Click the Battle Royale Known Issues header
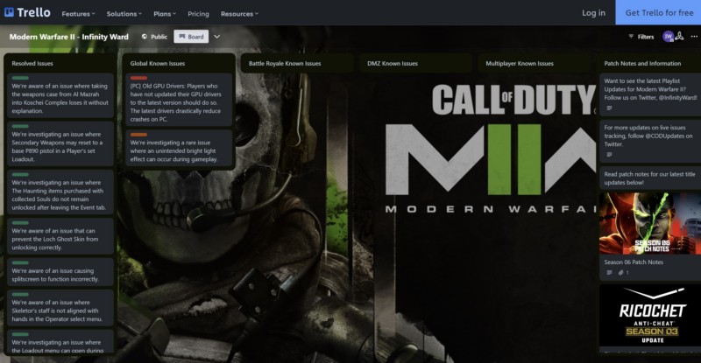701x363 pixels. tap(285, 63)
